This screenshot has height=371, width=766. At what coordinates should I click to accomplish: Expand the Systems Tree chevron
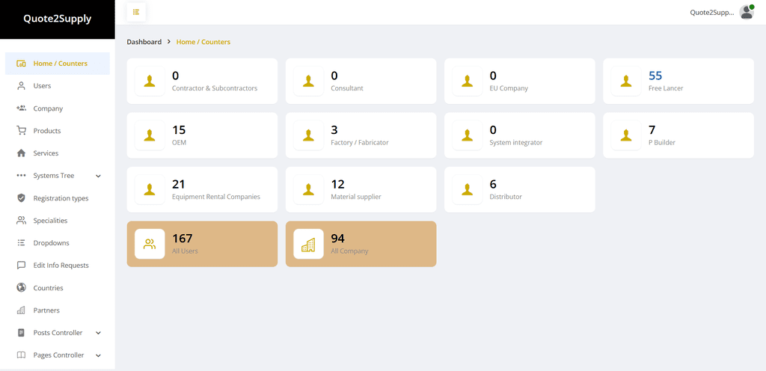pos(98,176)
